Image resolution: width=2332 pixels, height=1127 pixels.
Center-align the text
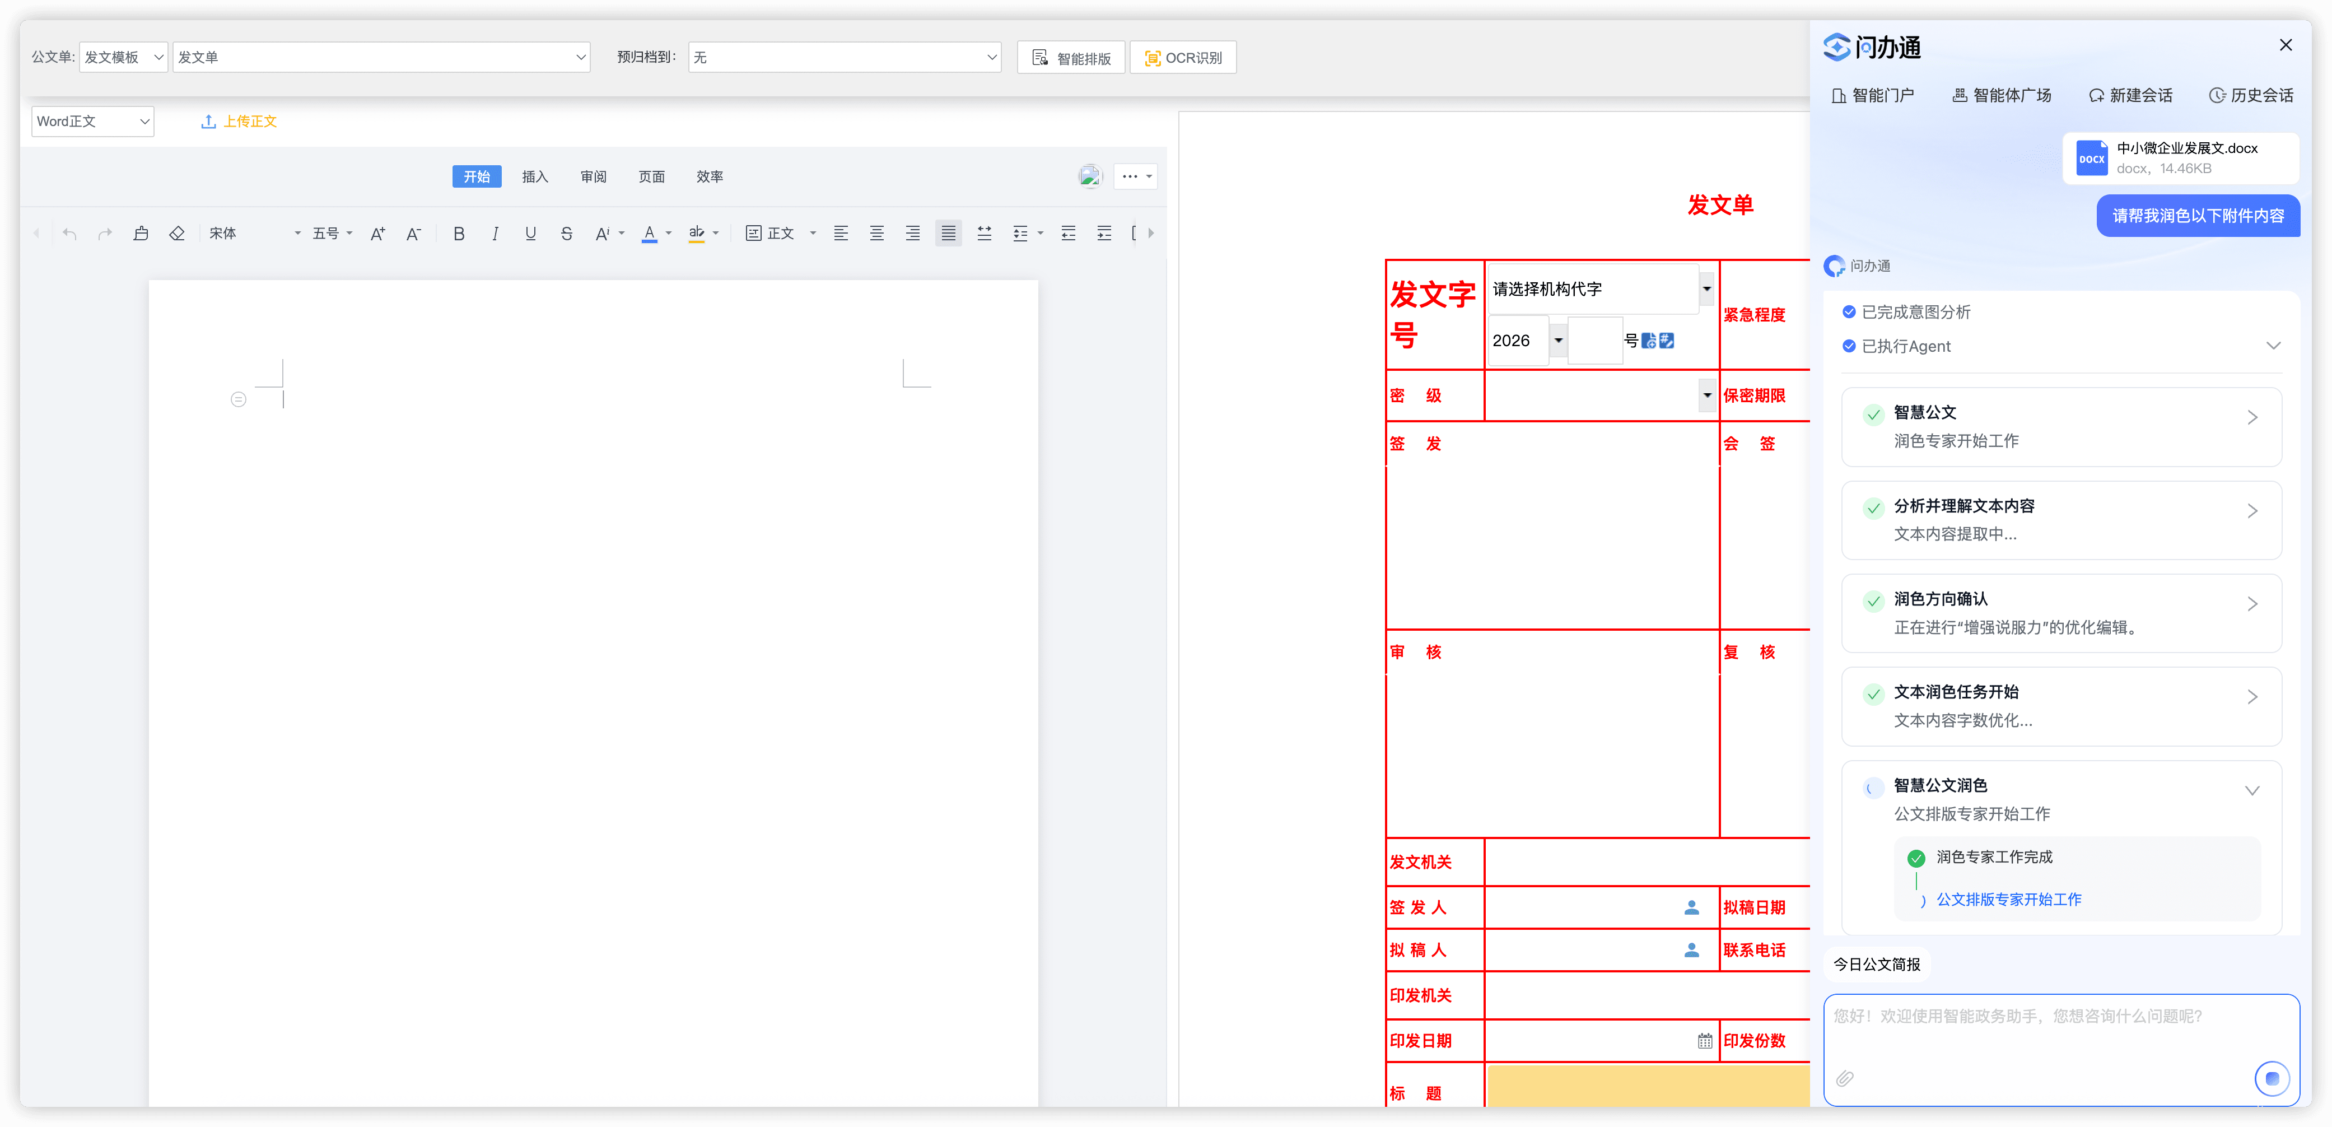[x=877, y=234]
